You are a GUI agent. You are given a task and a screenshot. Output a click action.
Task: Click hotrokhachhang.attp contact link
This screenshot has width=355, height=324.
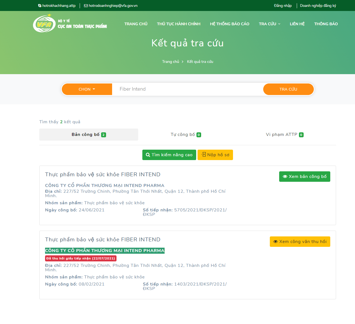pyautogui.click(x=59, y=5)
